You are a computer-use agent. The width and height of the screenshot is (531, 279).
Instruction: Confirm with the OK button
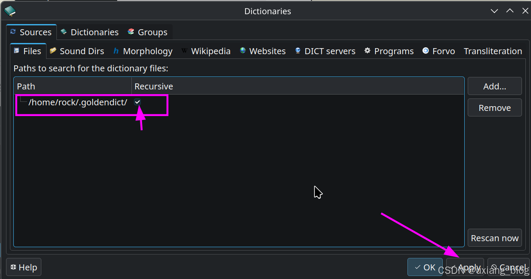pyautogui.click(x=425, y=267)
